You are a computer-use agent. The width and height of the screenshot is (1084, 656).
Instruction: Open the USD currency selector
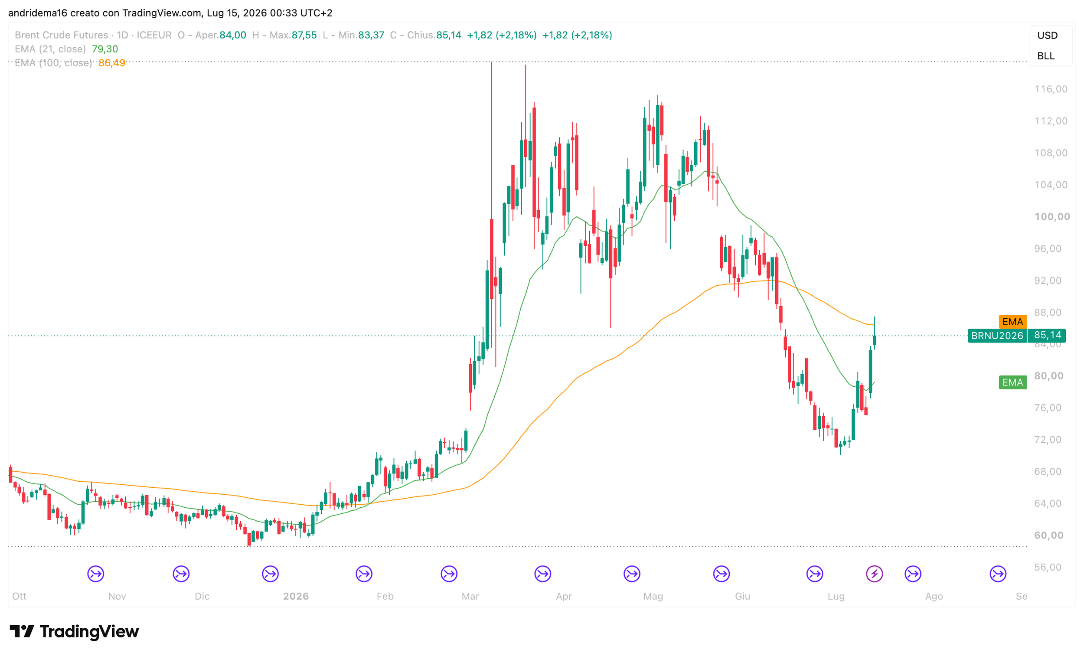(1048, 35)
